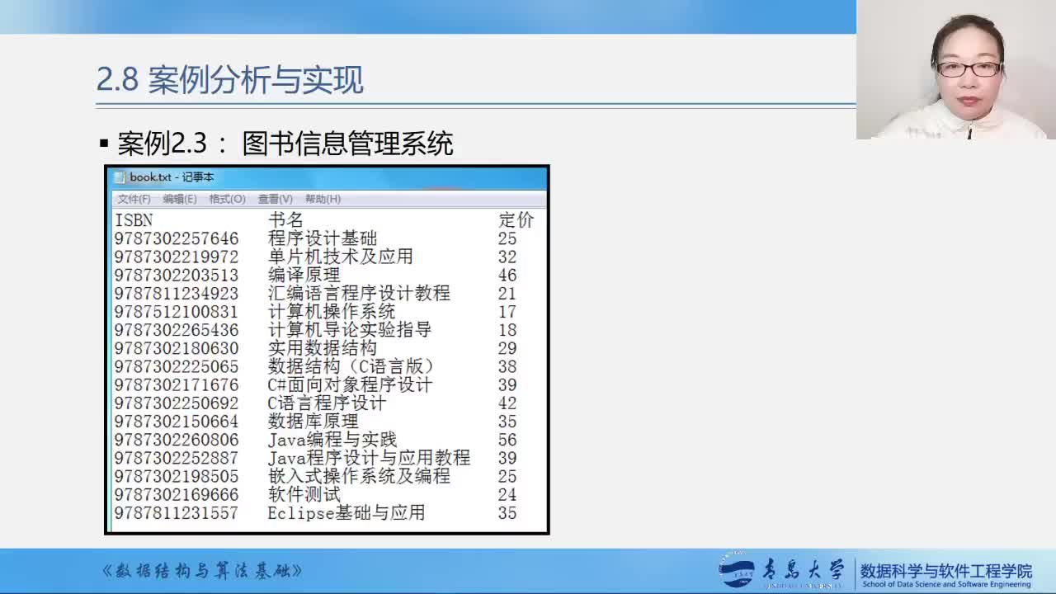
Task: Select ISBN 9787811234923
Action: click(x=177, y=294)
